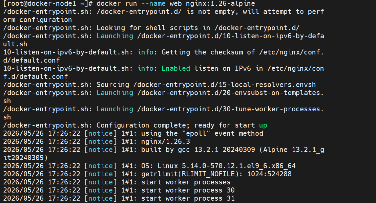Click 'Configuration complete; ready for start' text
The width and height of the screenshot is (376, 203).
click(x=176, y=126)
